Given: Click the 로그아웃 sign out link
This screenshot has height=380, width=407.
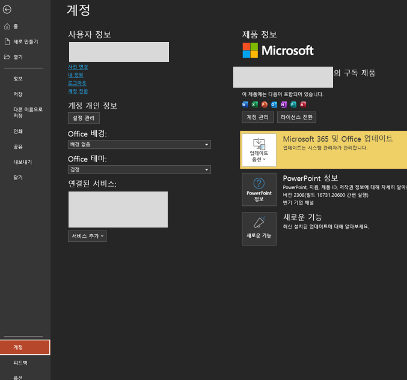Looking at the screenshot, I should 77,83.
